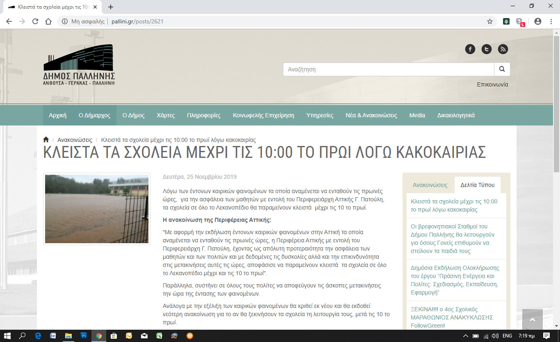Bookmark this page with the star icon
This screenshot has height=342, width=560.
tap(490, 21)
